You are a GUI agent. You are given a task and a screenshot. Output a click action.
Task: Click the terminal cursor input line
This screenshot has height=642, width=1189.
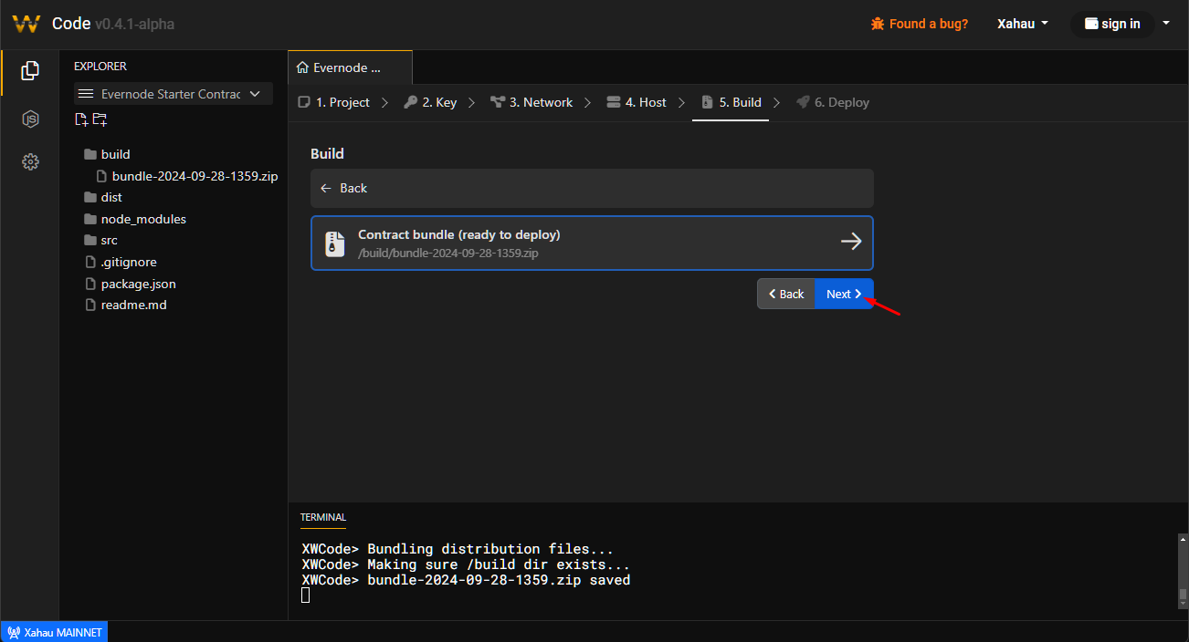(306, 595)
